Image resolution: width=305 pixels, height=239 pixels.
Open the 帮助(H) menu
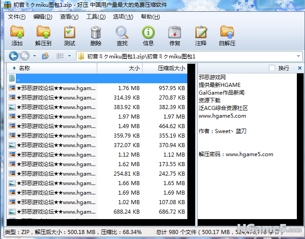pyautogui.click(x=150, y=17)
